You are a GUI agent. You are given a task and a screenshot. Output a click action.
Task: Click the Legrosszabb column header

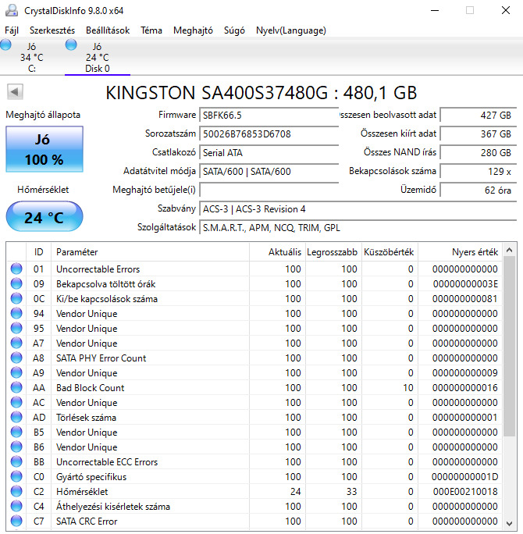pos(333,252)
